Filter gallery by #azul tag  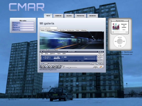[56, 30]
